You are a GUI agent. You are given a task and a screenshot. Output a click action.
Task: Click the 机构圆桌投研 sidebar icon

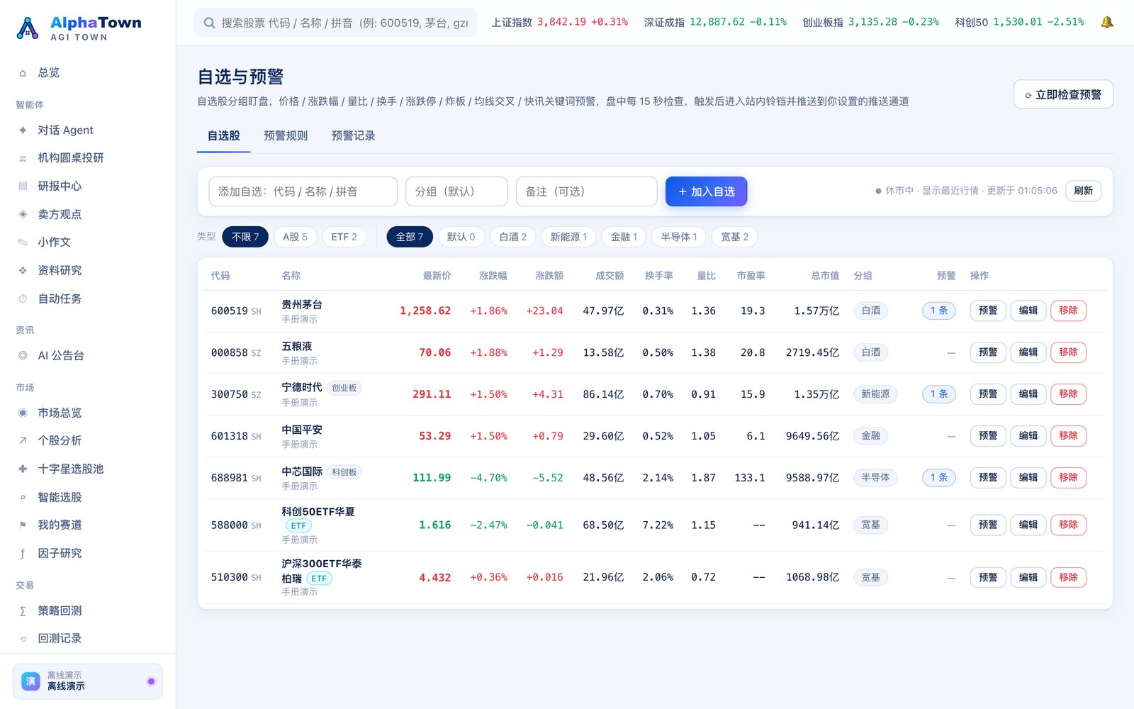tap(23, 158)
